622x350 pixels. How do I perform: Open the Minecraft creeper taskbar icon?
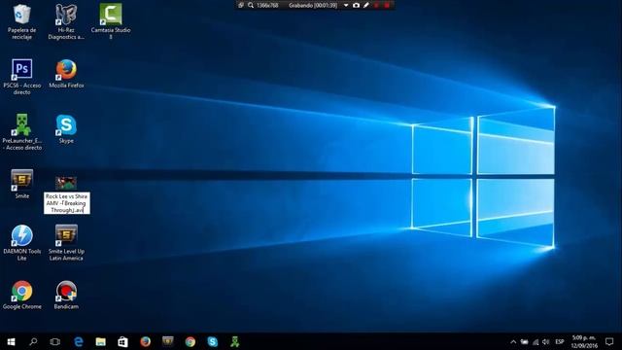click(235, 341)
